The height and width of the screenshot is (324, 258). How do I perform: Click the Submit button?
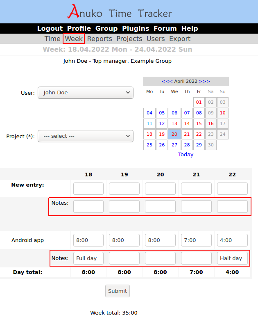tap(118, 291)
